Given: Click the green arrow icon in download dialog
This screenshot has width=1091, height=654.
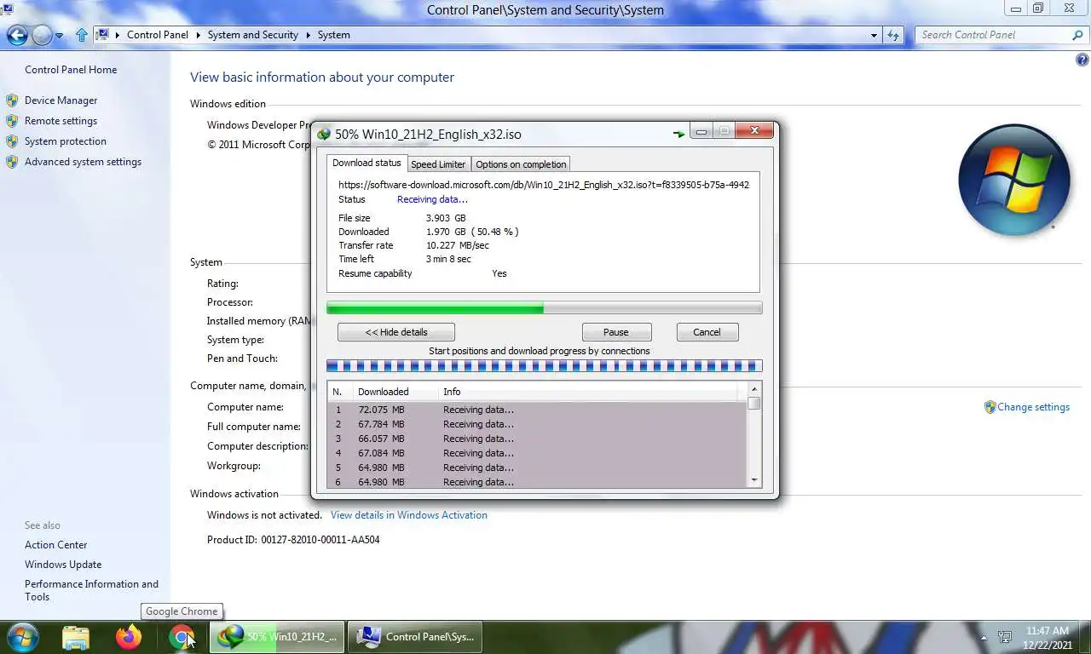Looking at the screenshot, I should pos(678,134).
